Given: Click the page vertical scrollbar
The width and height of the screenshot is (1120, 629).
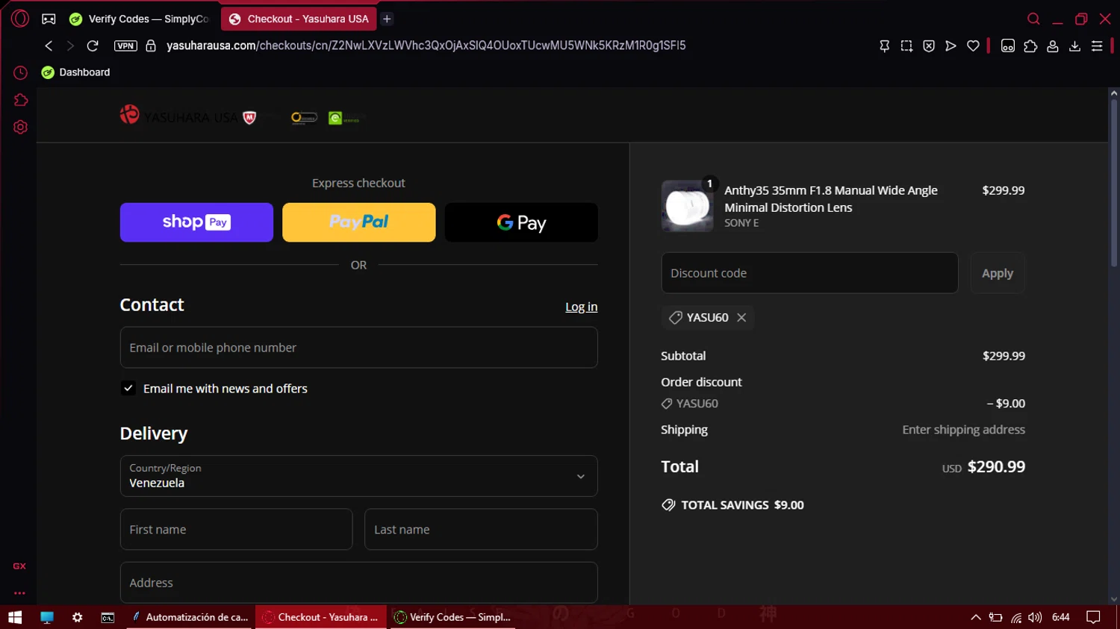Looking at the screenshot, I should [1114, 183].
